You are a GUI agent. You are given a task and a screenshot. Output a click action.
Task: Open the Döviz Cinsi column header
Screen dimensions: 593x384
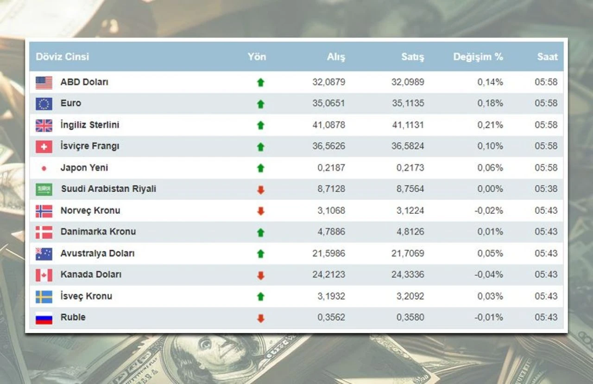click(x=62, y=57)
